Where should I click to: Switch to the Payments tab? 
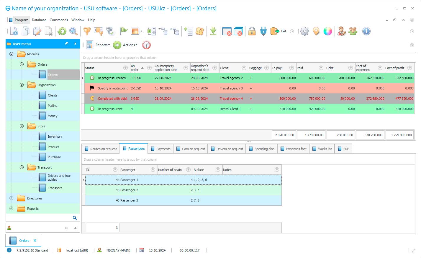(160, 149)
